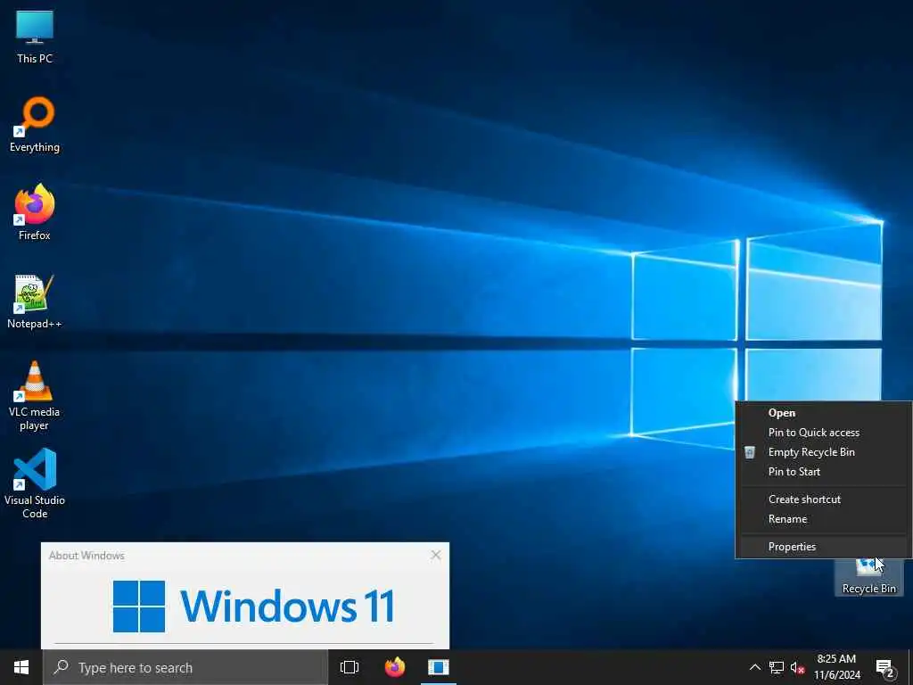Screen dimensions: 913x685
Task: Open the Windows Start menu
Action: [x=21, y=667]
